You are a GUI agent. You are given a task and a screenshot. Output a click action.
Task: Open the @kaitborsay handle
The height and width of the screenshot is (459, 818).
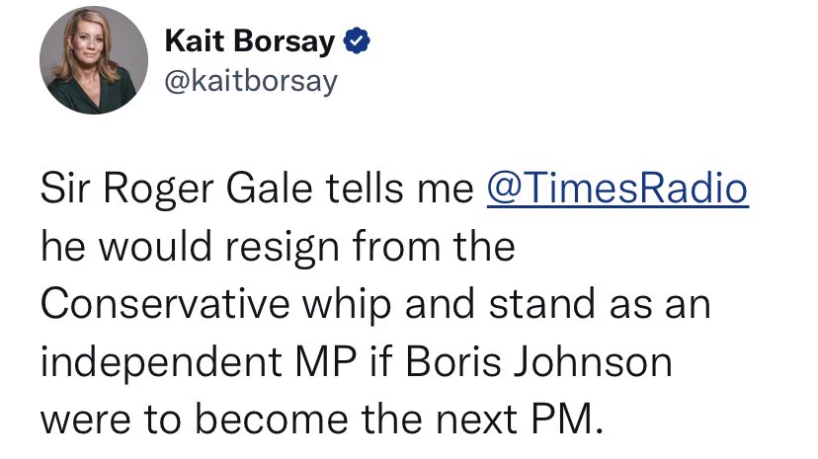coord(252,81)
